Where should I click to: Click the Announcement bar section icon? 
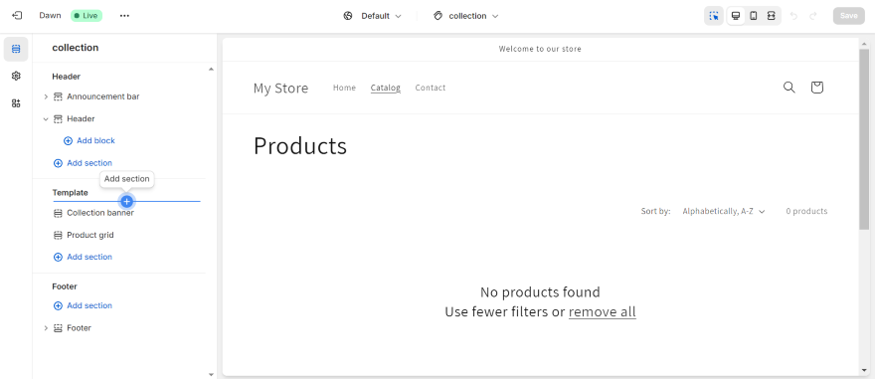58,96
